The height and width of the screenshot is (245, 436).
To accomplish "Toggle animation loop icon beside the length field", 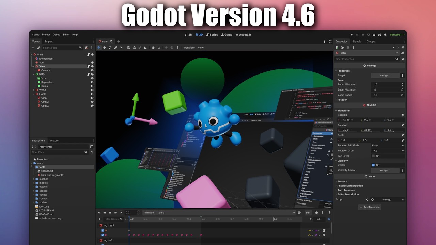I will pos(329,219).
